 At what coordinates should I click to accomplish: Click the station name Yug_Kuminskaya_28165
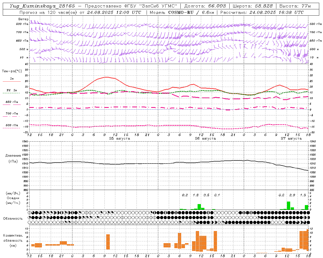(42, 6)
